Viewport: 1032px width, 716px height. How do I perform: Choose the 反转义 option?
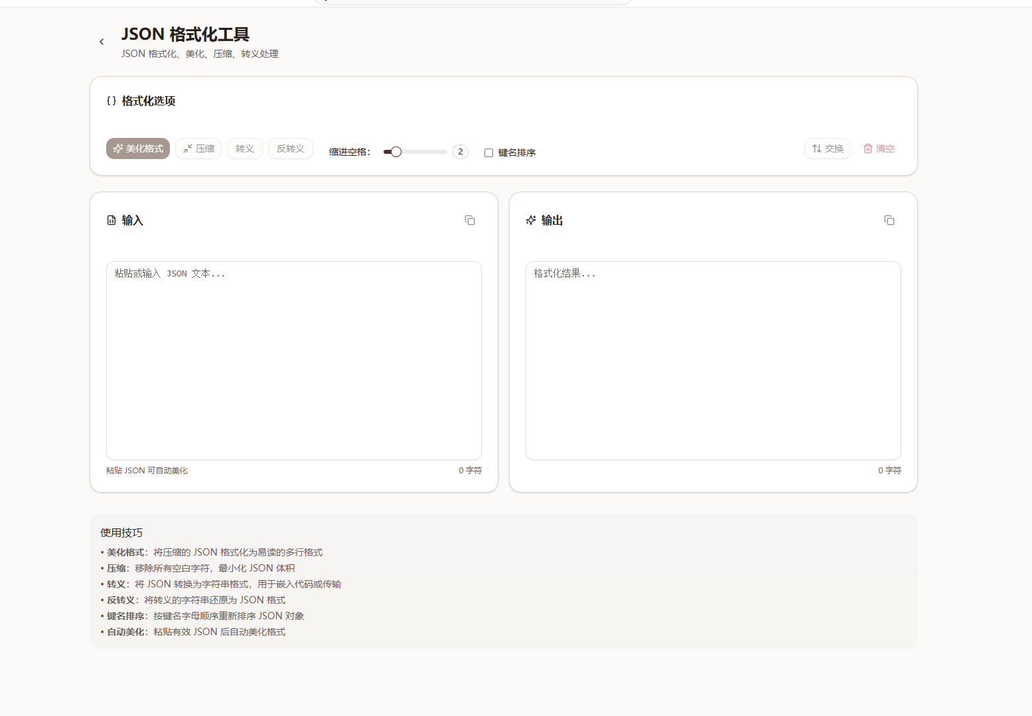pyautogui.click(x=291, y=149)
